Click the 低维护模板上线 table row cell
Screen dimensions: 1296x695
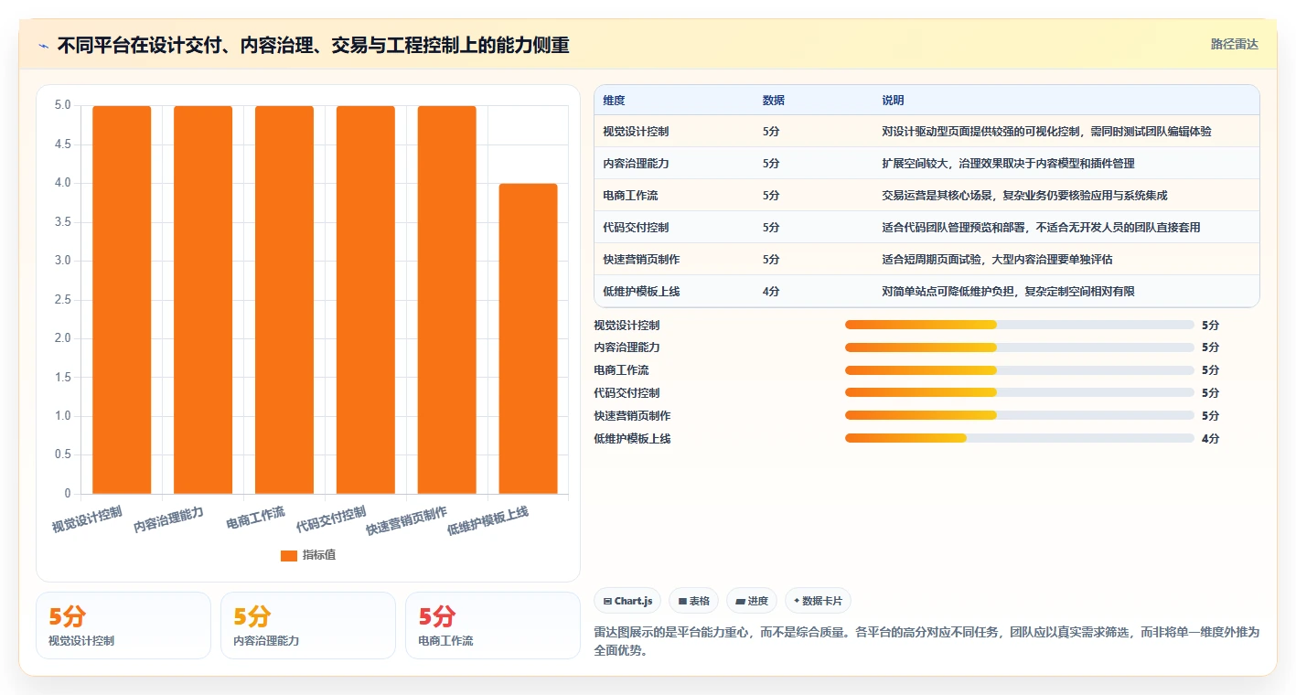[641, 292]
